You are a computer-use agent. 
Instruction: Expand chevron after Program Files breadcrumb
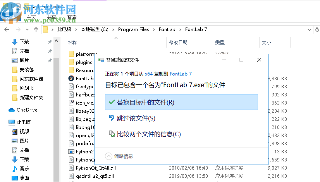pyautogui.click(x=154, y=29)
